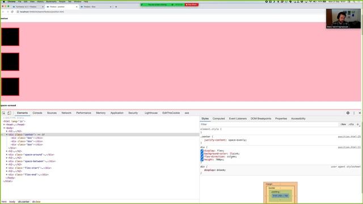363x204 pixels.
Task: Go forward with the browser forward arrow
Action: tap(7, 11)
